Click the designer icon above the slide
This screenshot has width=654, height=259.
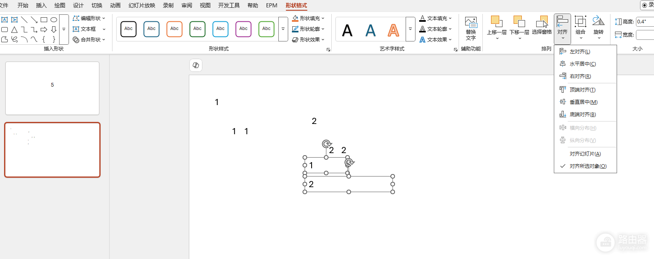[196, 65]
